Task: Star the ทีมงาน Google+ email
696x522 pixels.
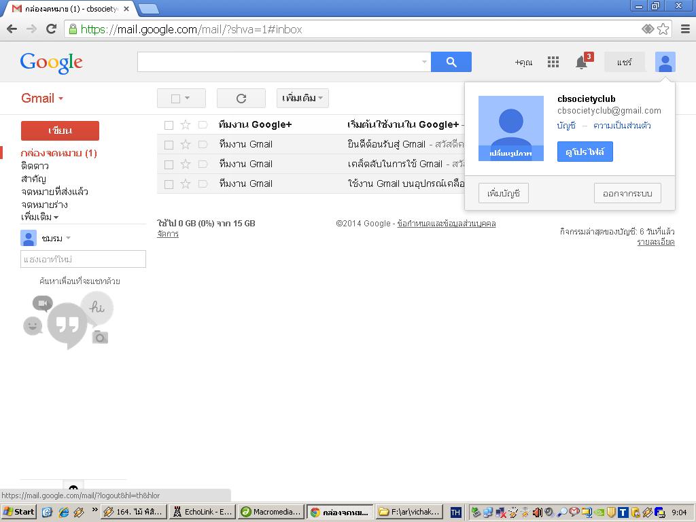Action: tap(186, 125)
